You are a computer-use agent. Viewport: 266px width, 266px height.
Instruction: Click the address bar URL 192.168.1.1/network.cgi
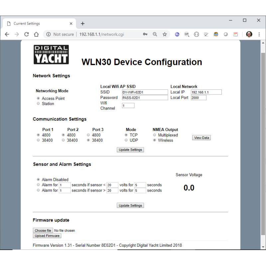pos(102,34)
